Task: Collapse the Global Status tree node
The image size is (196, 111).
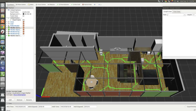Action: [x=7, y=18]
